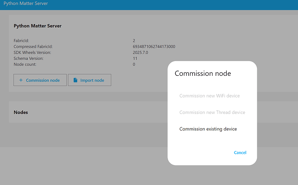Click the Nodes section heading

21,112
